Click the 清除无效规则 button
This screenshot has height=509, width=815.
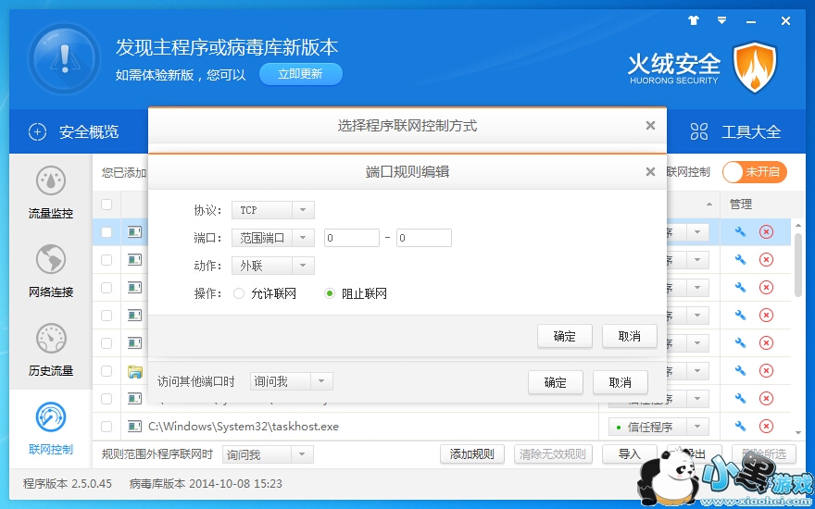click(553, 454)
